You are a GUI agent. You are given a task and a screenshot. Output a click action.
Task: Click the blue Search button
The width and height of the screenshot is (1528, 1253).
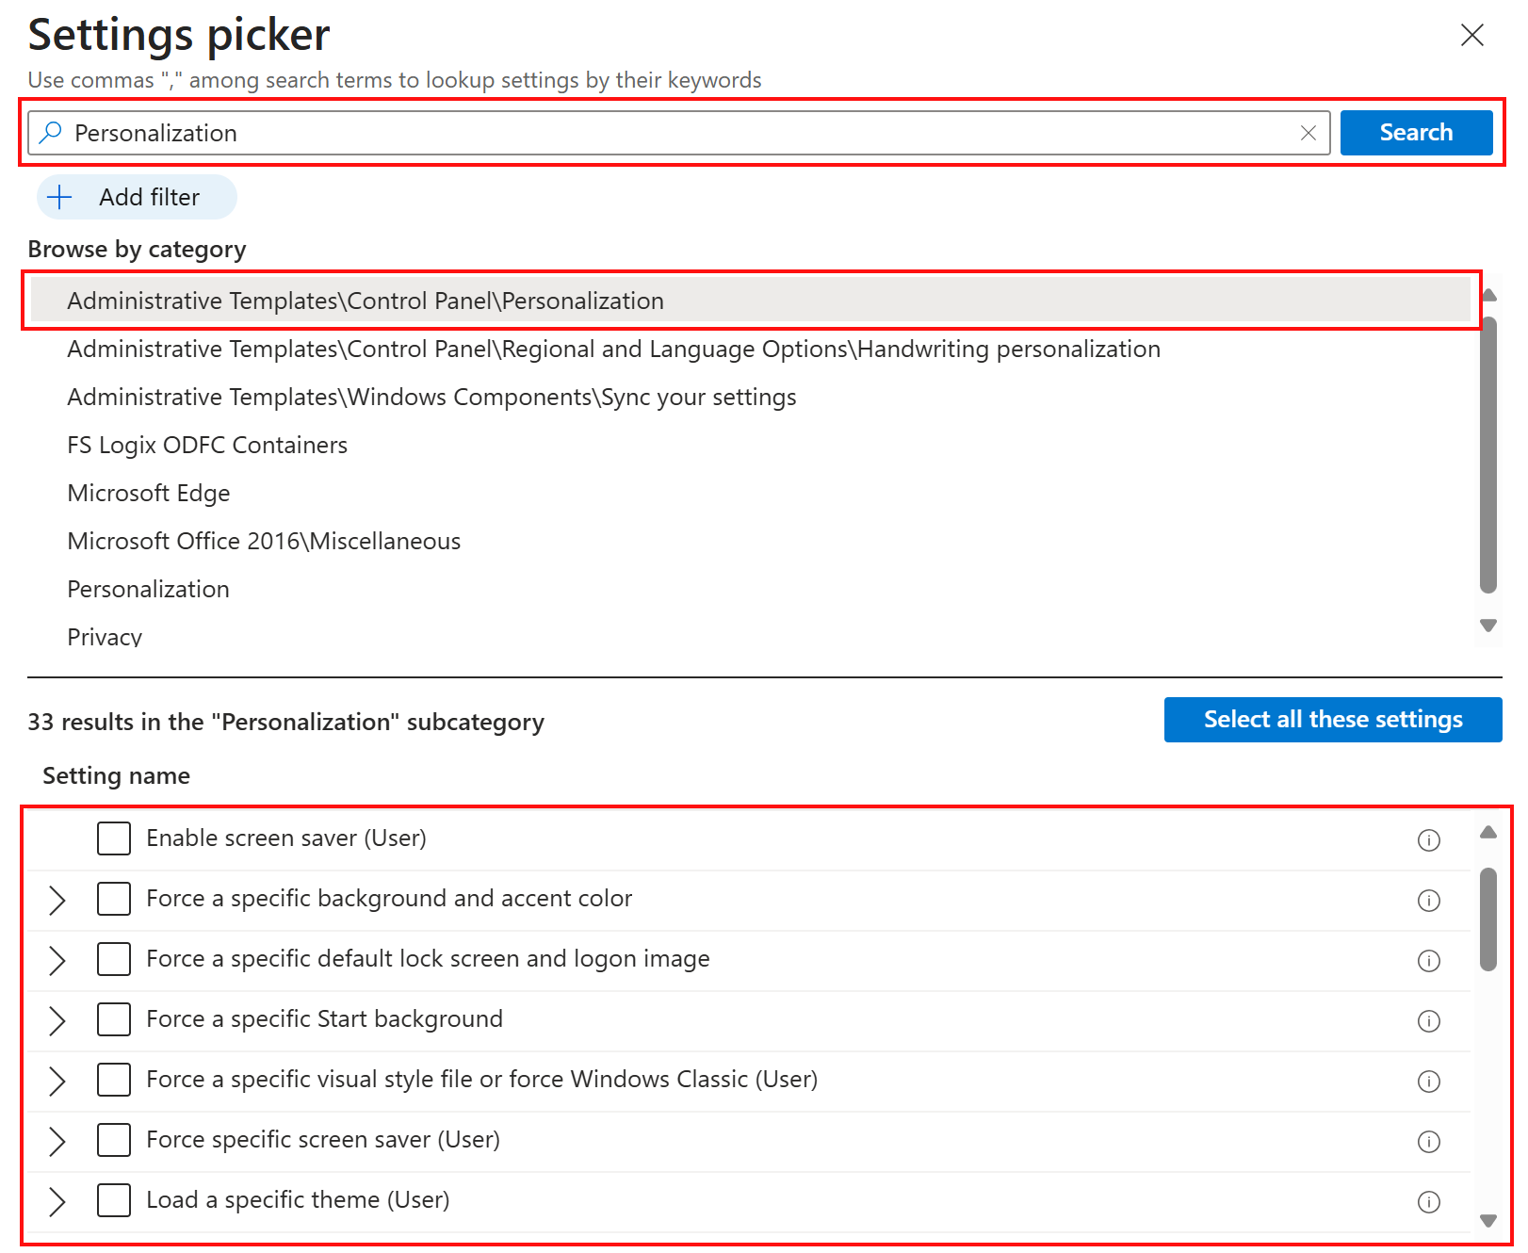[1416, 133]
